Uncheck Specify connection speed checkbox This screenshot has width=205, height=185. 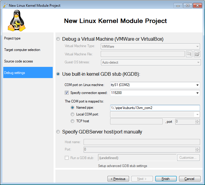point(67,93)
